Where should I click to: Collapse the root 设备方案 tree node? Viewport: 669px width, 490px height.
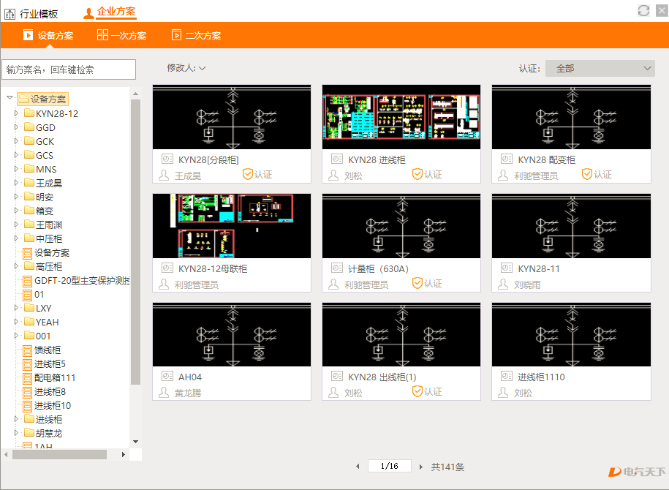(x=10, y=98)
